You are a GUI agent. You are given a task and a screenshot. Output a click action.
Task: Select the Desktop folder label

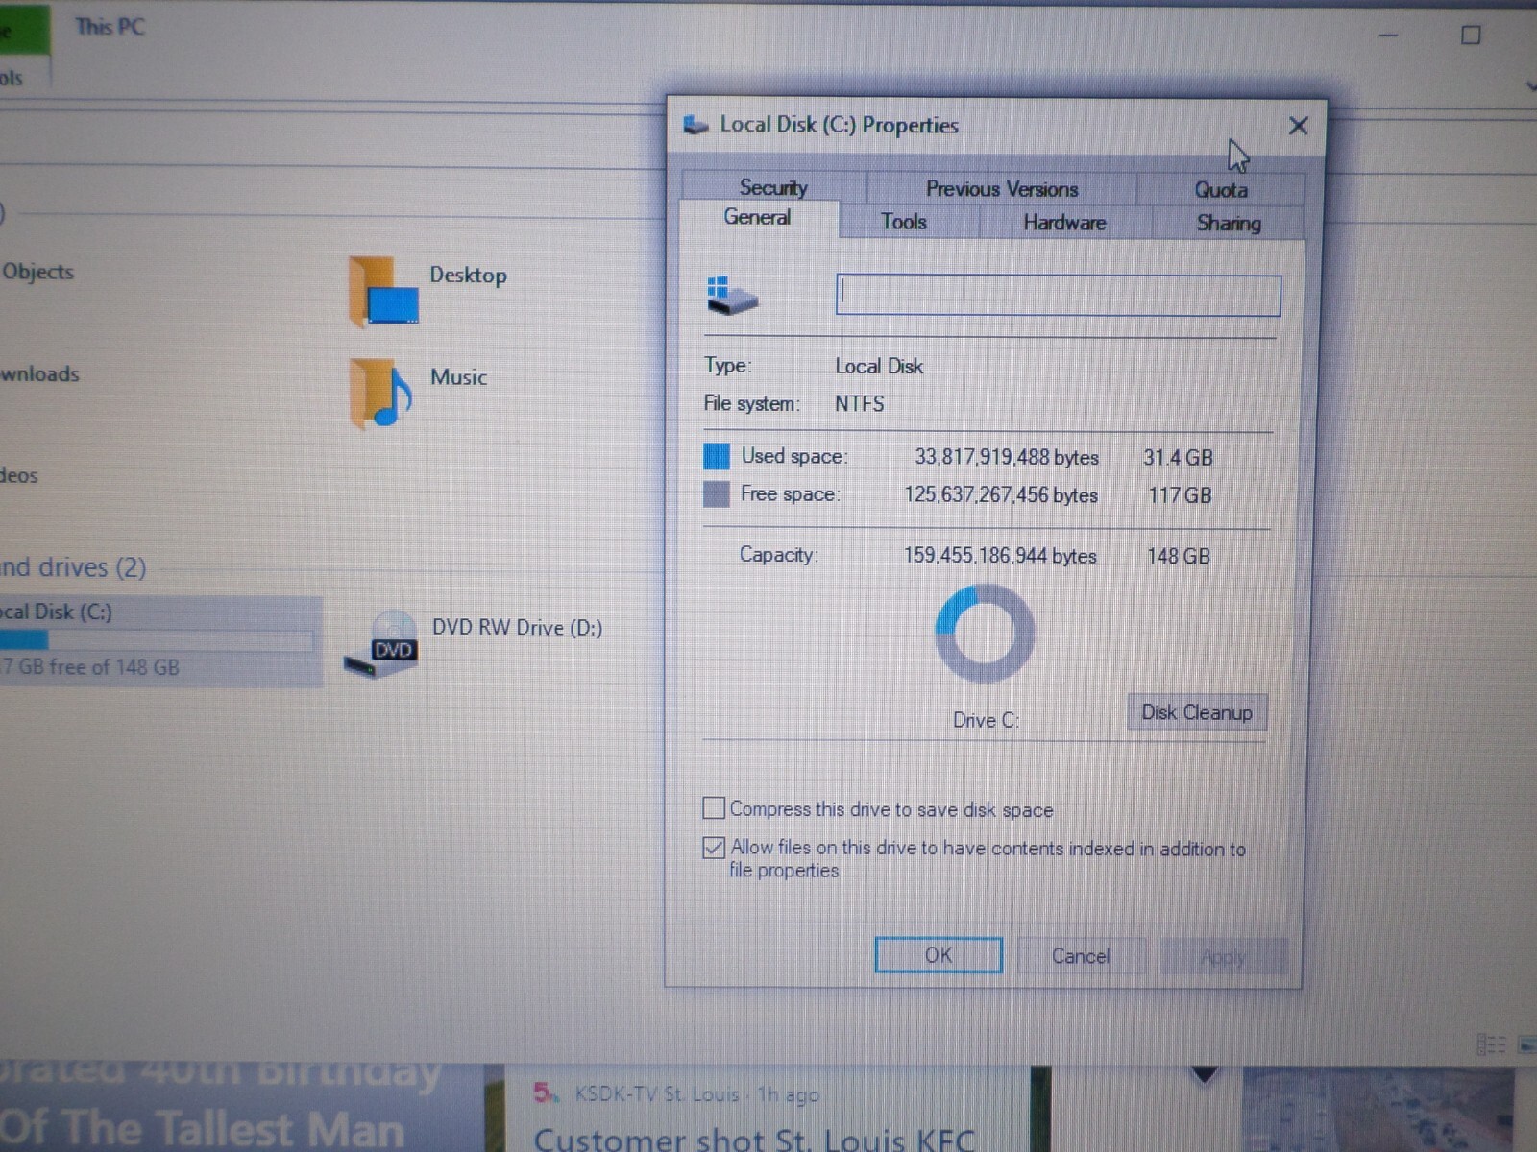click(x=468, y=276)
